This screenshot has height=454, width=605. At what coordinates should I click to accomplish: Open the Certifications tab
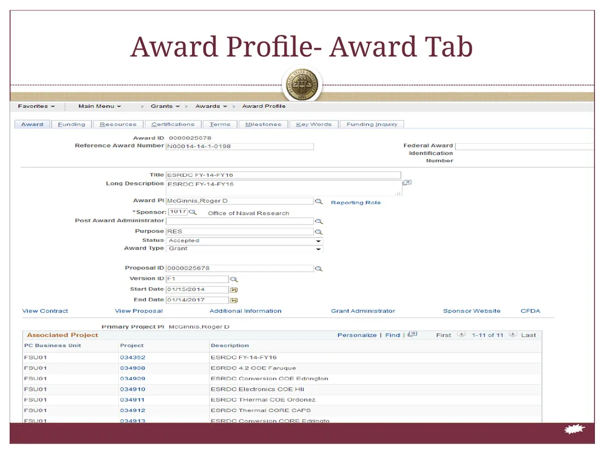[x=173, y=124]
